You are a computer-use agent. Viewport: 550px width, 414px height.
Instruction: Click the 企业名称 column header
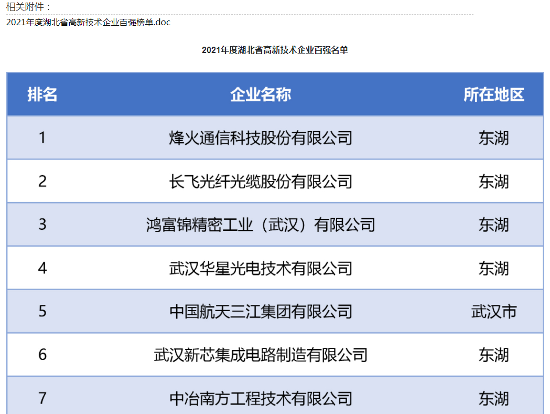261,94
